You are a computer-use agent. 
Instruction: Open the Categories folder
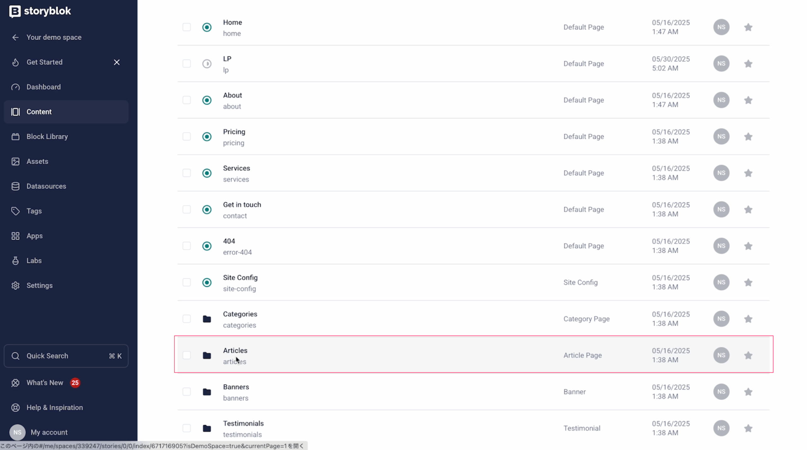[240, 314]
